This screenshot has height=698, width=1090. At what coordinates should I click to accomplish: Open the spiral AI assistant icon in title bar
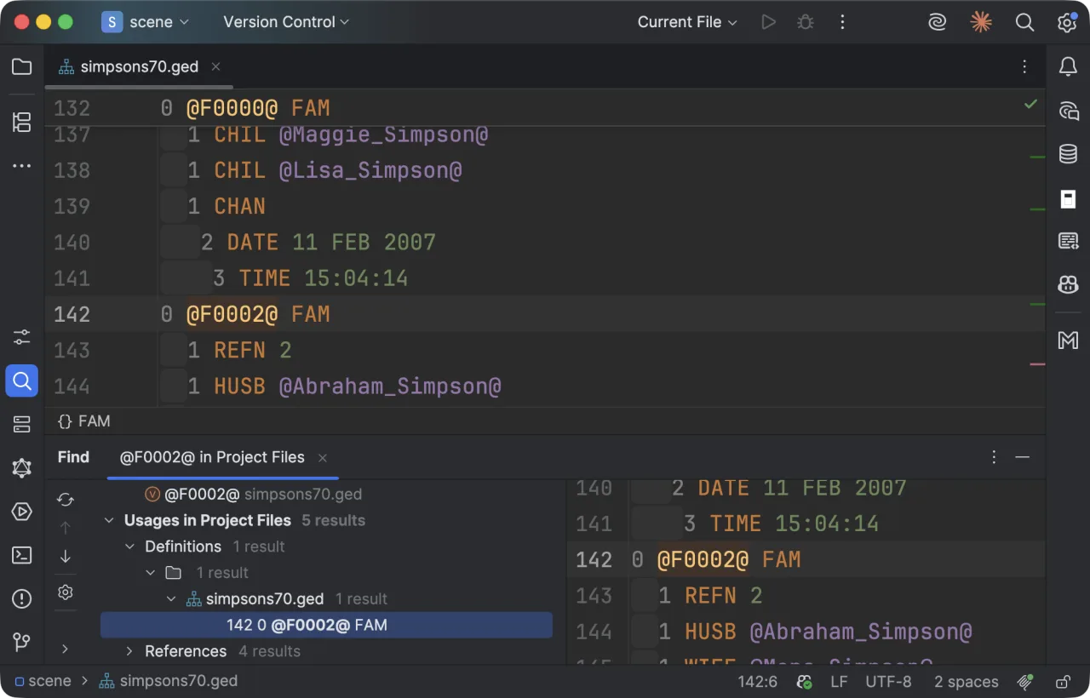point(938,22)
